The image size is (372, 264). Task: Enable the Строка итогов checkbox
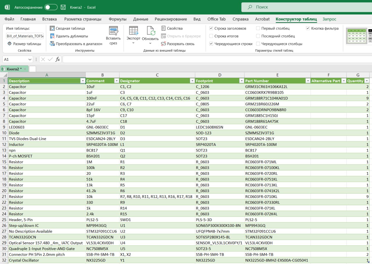211,36
